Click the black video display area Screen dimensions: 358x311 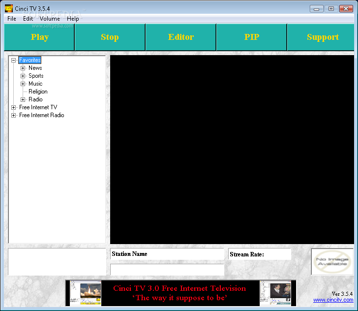coord(232,150)
